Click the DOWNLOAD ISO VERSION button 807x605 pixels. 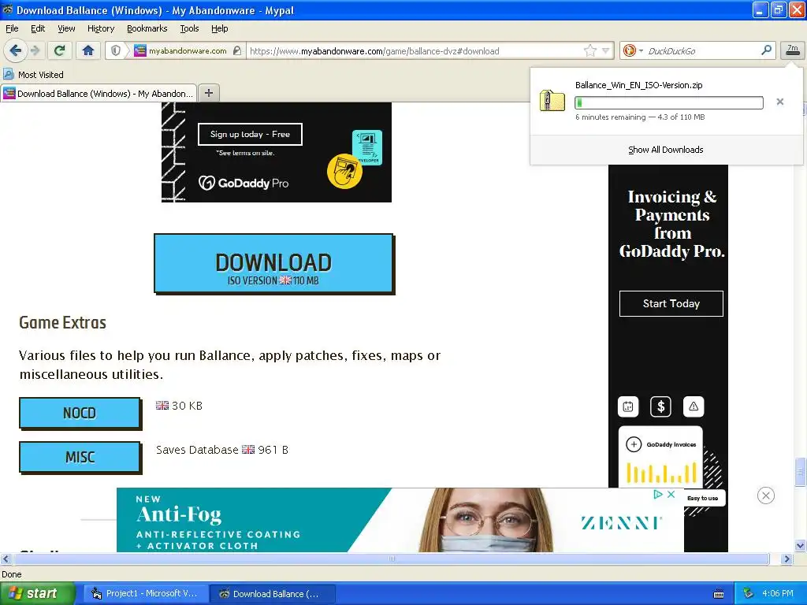pyautogui.click(x=273, y=263)
